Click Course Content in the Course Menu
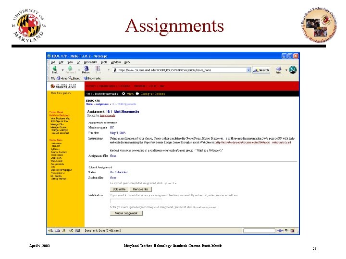The width and height of the screenshot is (346, 259). coord(59,152)
